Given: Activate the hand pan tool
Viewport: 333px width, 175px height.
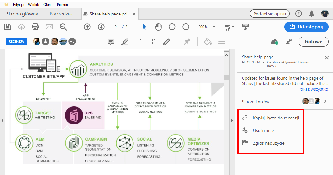Looking at the screenshot, I should (158, 27).
